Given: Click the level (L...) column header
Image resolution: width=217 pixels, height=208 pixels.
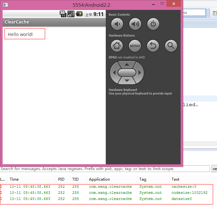Looking at the screenshot, I should tap(4, 179).
